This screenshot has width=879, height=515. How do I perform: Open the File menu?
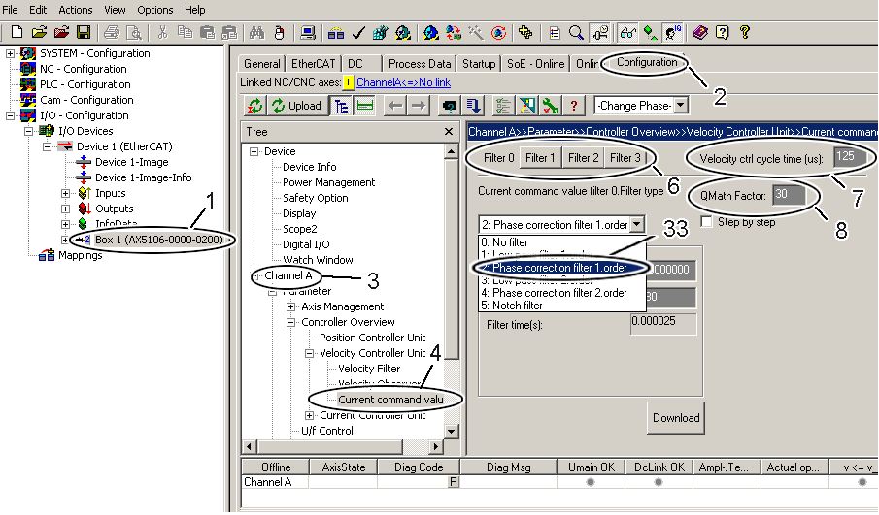tap(10, 10)
